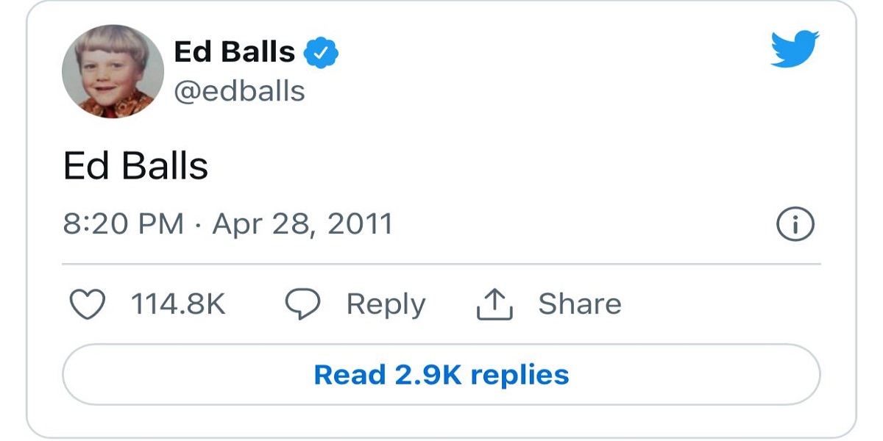Click the bold Ed Balls display name

[x=234, y=53]
